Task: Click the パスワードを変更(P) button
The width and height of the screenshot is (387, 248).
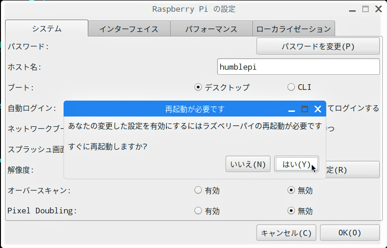Action: [318, 46]
